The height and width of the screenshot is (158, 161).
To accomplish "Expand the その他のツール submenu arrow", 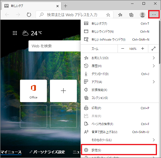I will pyautogui.click(x=154, y=140).
